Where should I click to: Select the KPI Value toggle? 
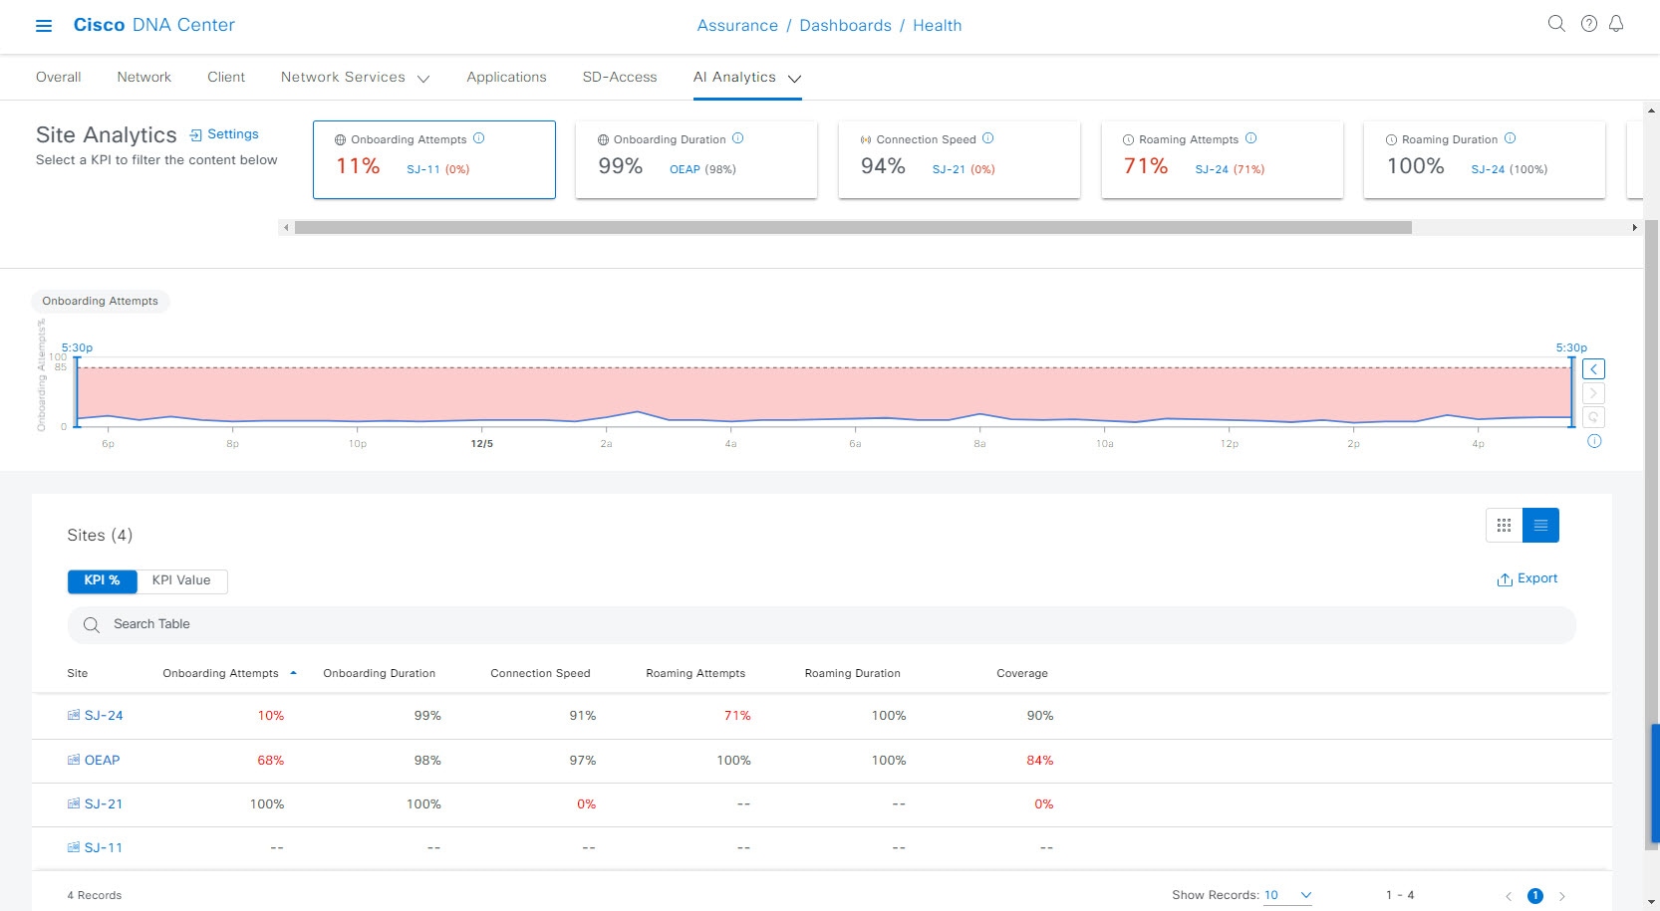click(181, 580)
